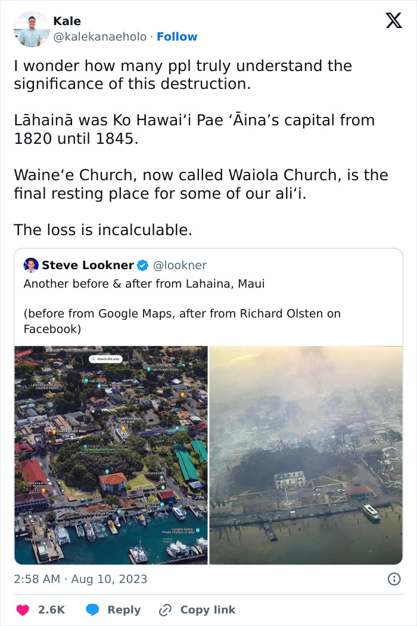Click the Prison Street Plaza orange pin

point(182,396)
